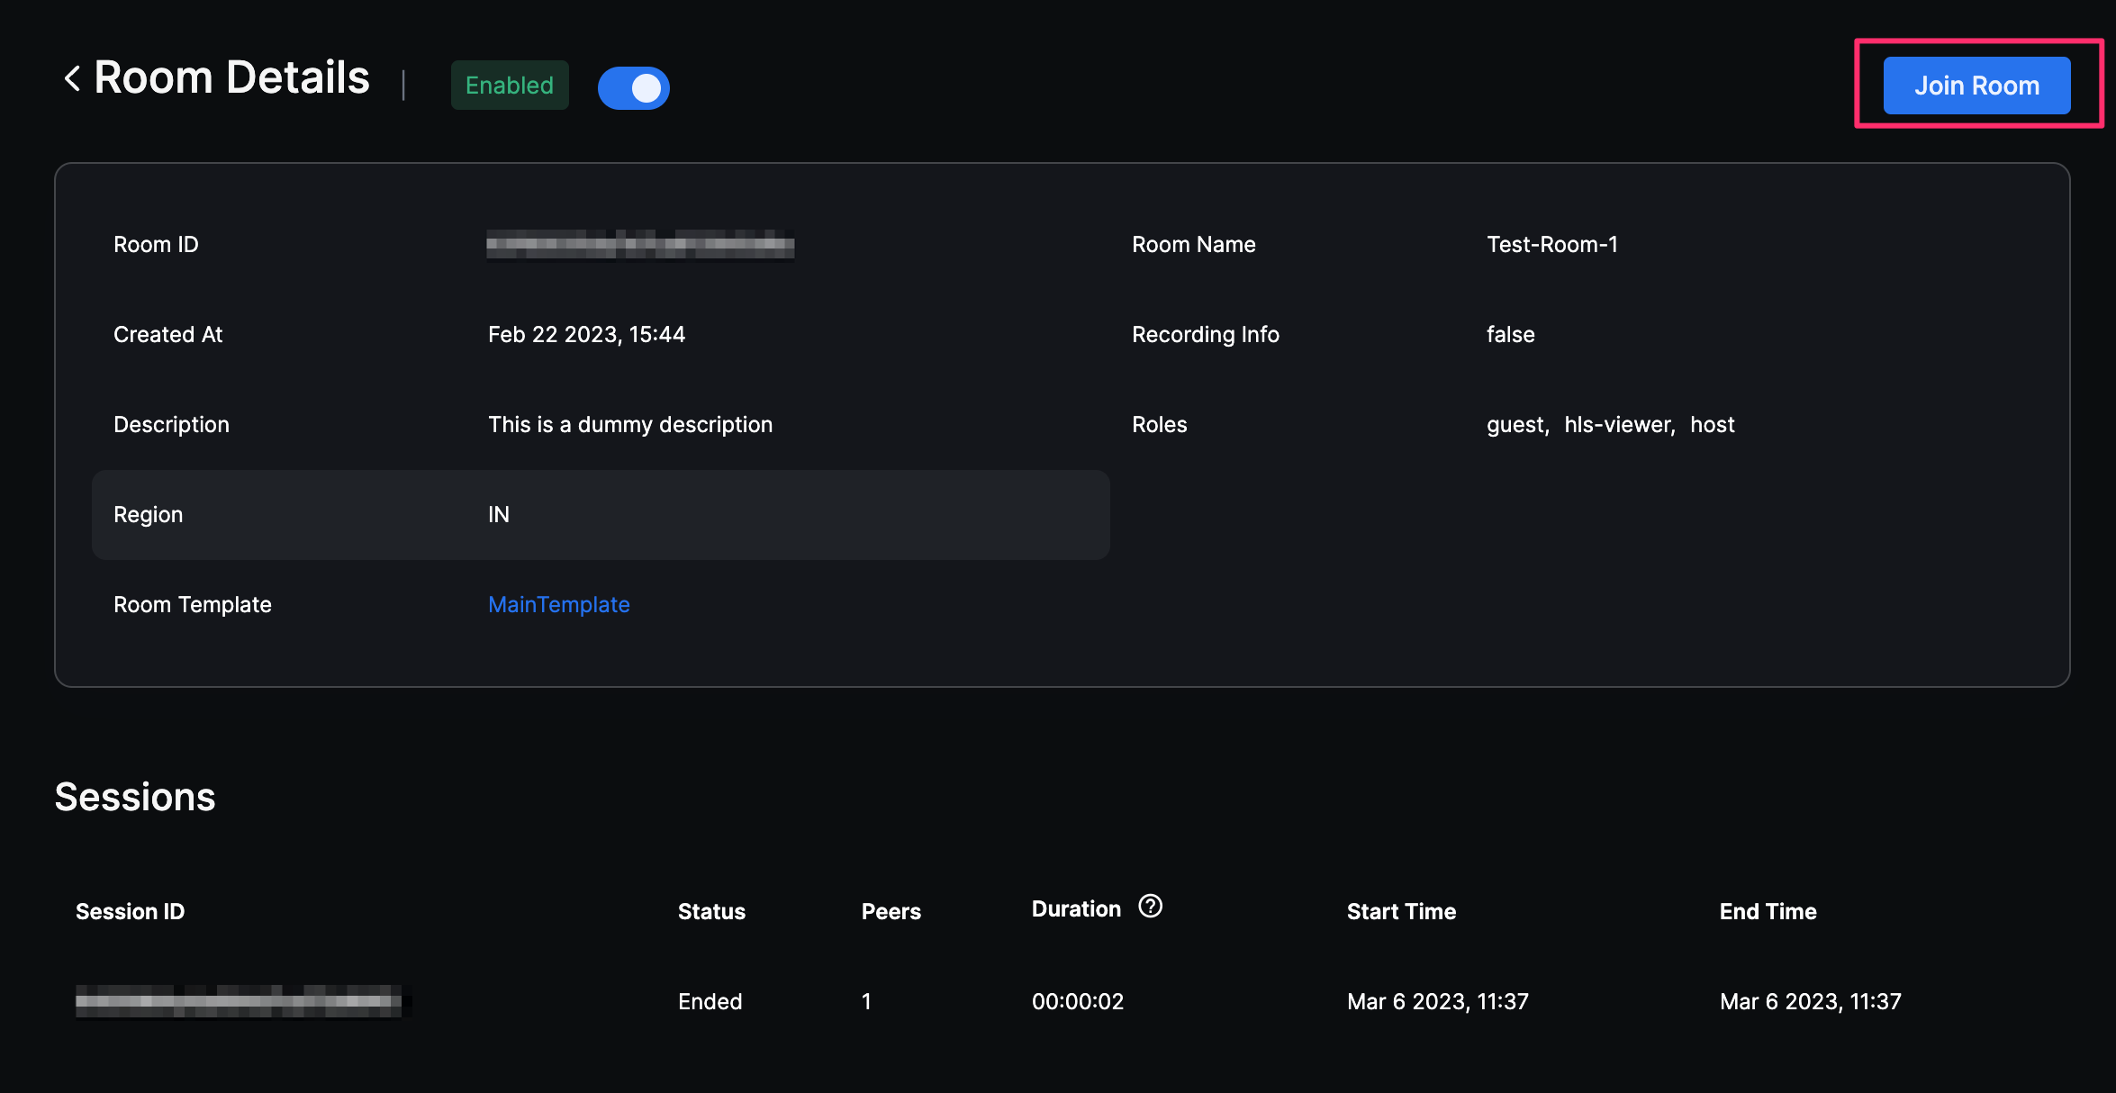Screen dimensions: 2116x1093
Task: Click the Duration help question-mark icon
Action: click(1150, 906)
